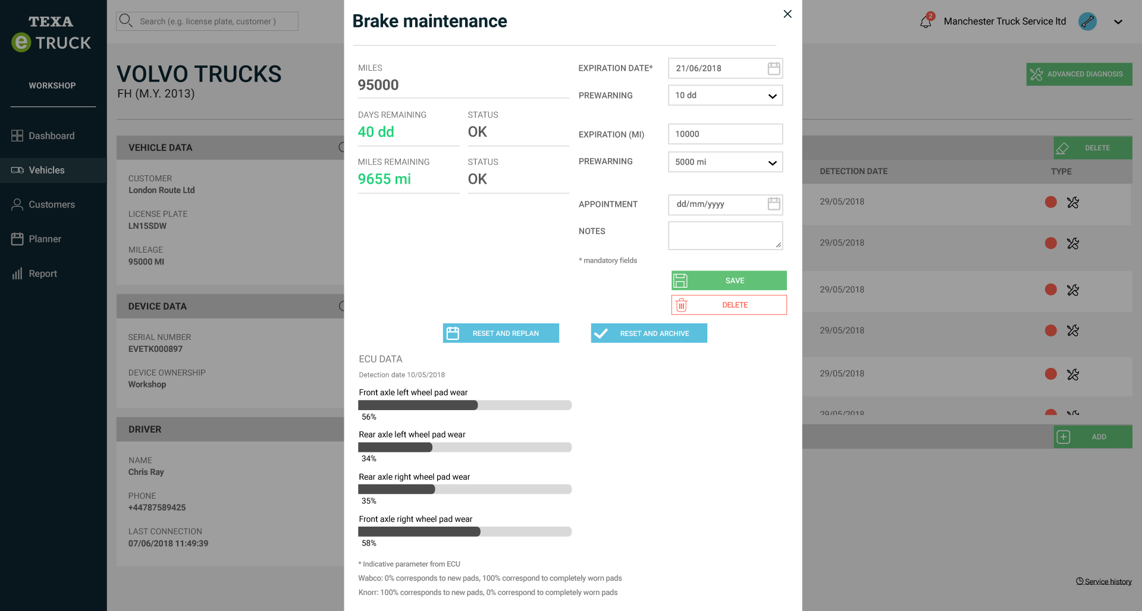Edit the expiration miles field 10000
The width and height of the screenshot is (1142, 611).
pyautogui.click(x=725, y=134)
